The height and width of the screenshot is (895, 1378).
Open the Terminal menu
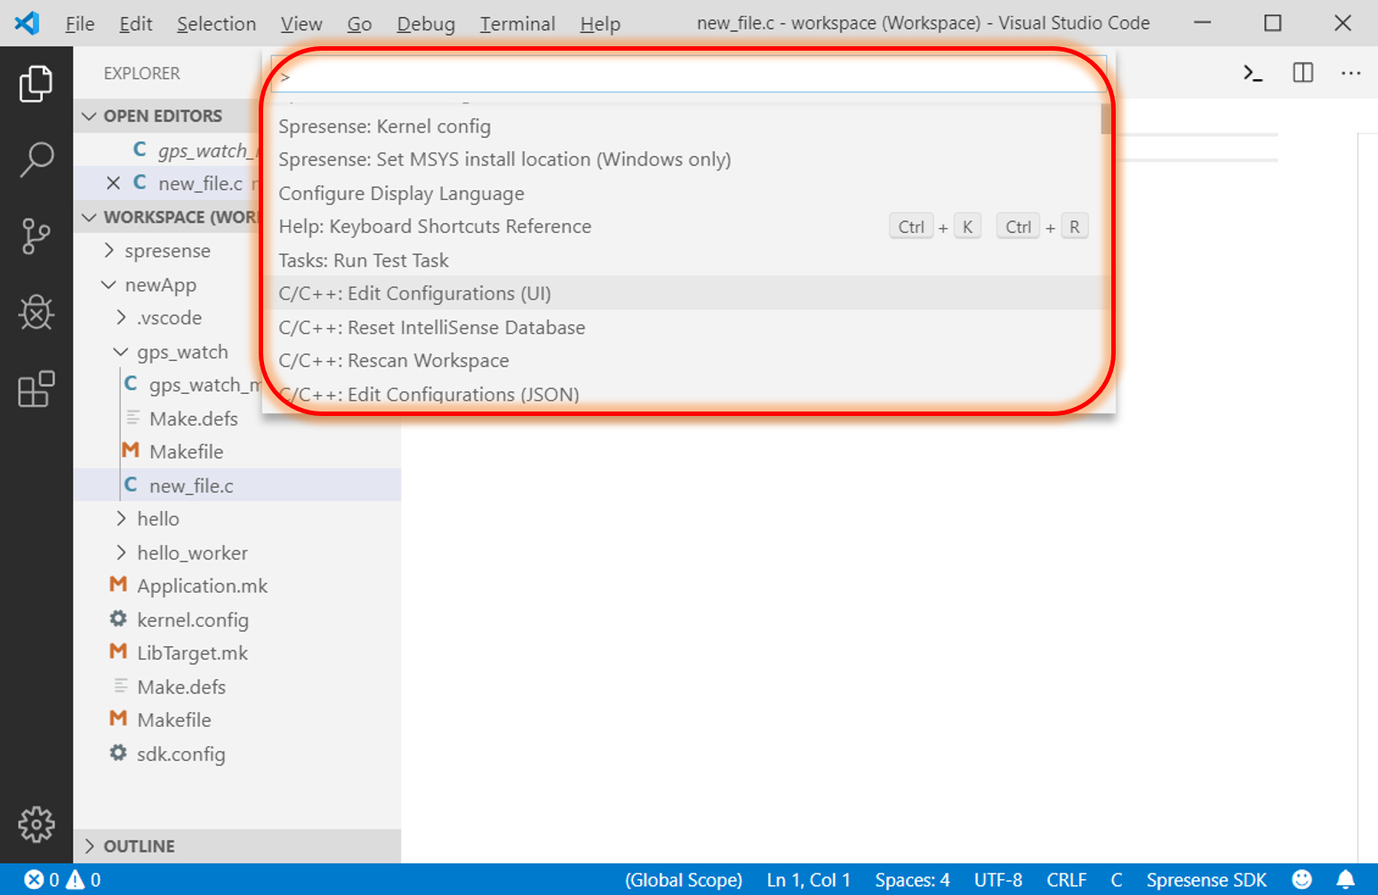pyautogui.click(x=517, y=23)
